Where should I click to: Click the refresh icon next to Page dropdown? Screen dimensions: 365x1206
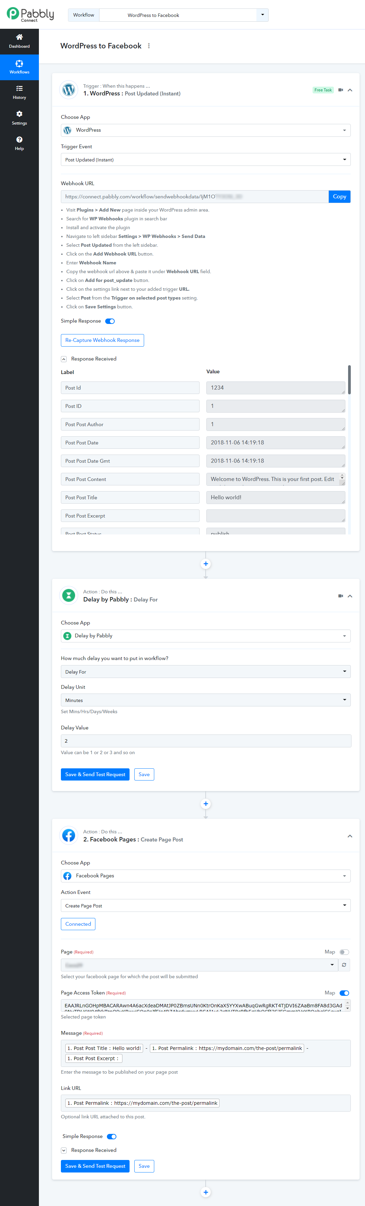coord(344,965)
